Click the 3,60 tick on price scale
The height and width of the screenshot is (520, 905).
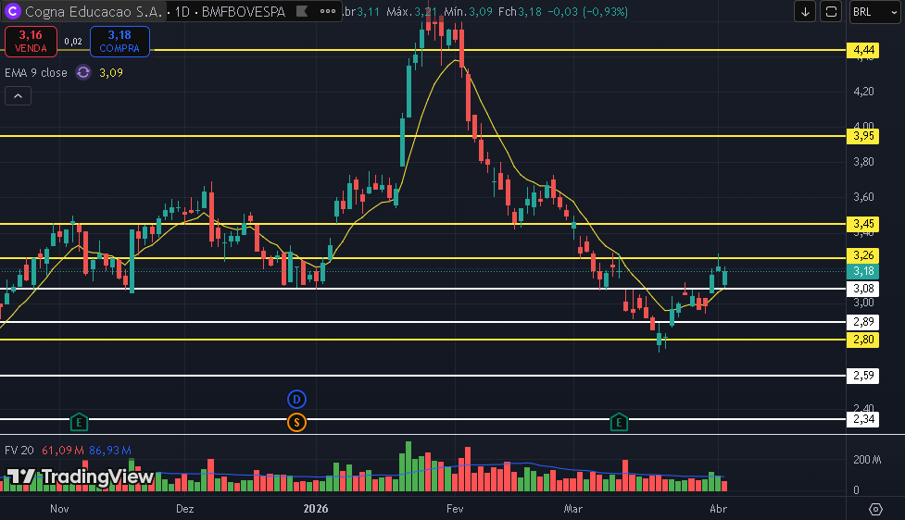(x=863, y=197)
